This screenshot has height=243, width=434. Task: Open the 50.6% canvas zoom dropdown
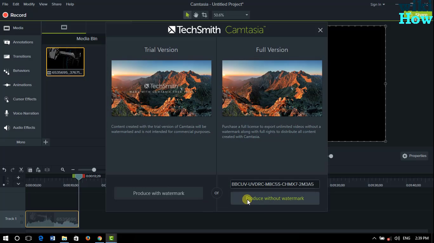(231, 15)
